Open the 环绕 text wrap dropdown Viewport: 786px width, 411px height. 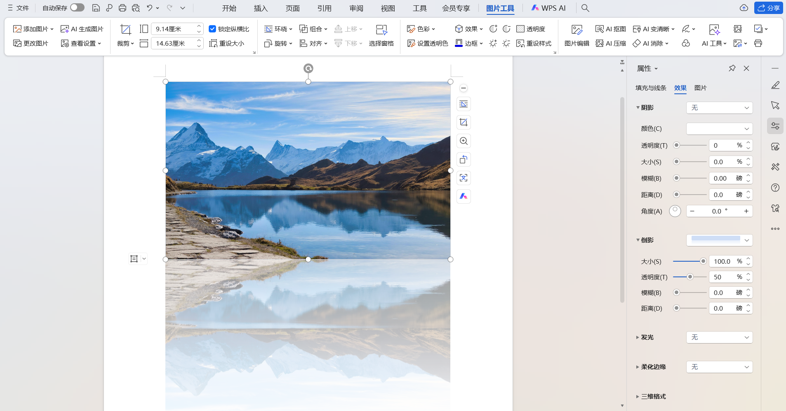coord(278,29)
